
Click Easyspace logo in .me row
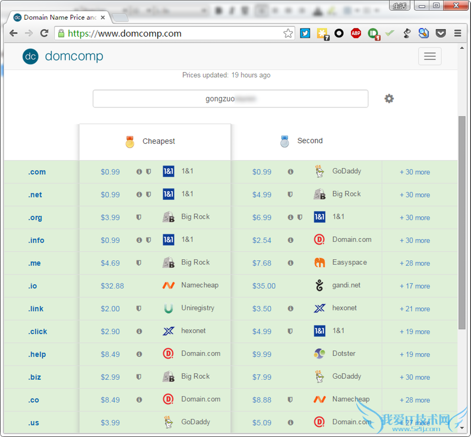click(319, 262)
